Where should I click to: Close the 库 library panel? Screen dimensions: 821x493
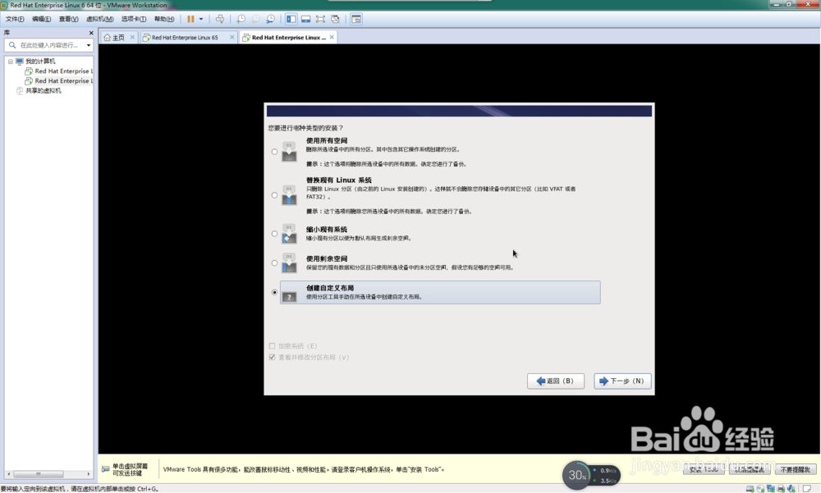[91, 33]
